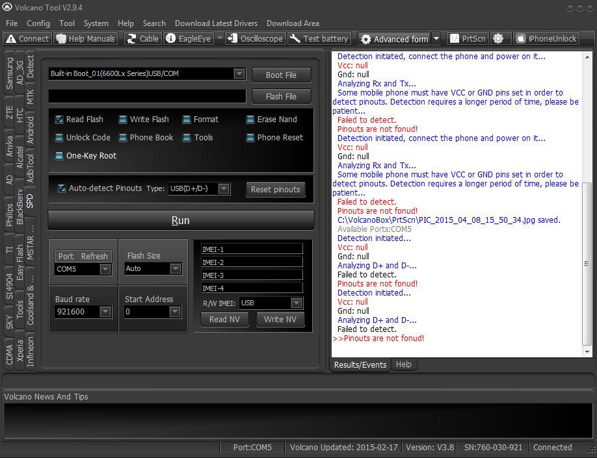Open the Android vertical tab

point(30,130)
